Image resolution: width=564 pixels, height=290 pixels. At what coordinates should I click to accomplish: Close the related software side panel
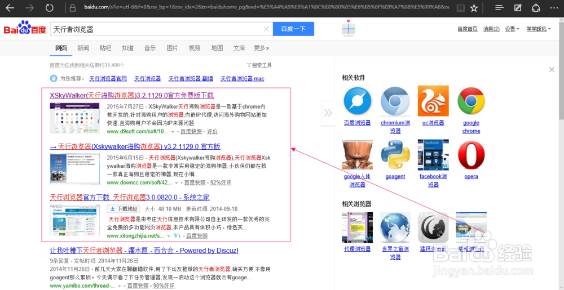coord(552,70)
